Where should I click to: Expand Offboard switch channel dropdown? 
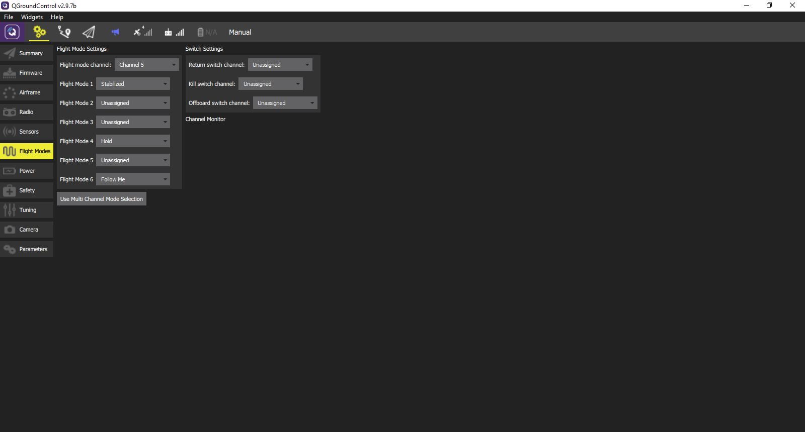285,103
